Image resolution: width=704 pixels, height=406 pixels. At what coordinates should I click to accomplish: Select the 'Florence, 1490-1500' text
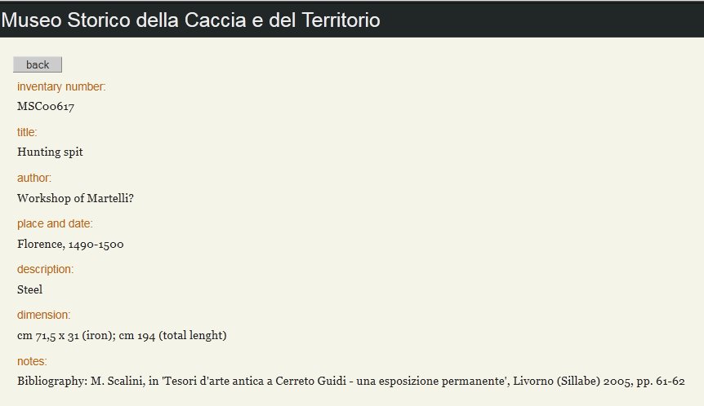coord(70,244)
